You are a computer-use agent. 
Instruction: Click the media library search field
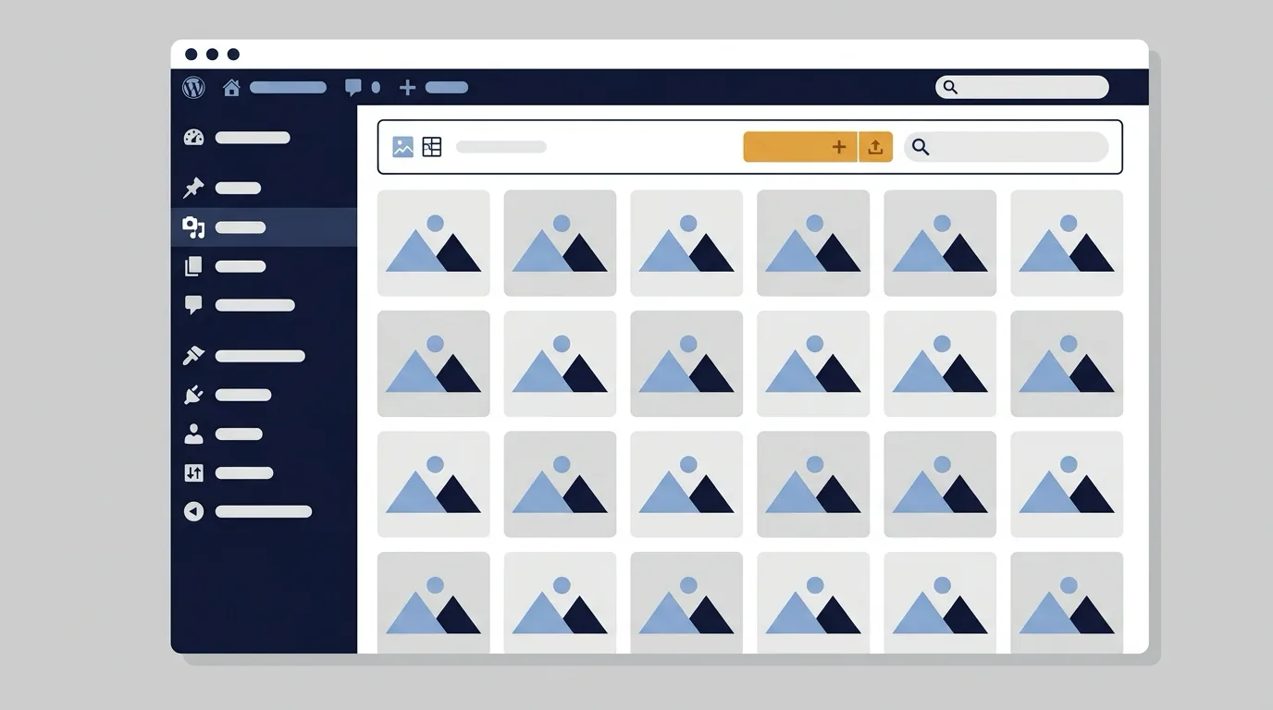[x=1006, y=147]
